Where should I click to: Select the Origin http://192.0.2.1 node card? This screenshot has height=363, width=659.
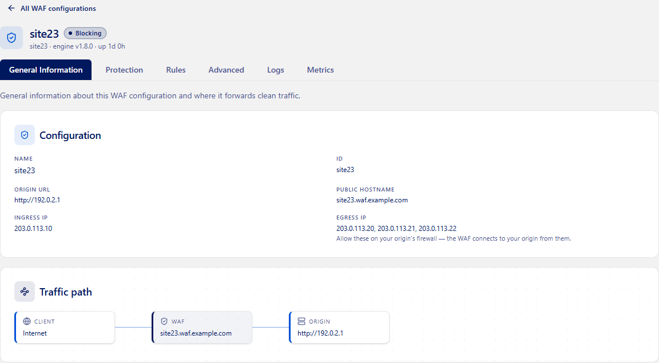tap(339, 328)
